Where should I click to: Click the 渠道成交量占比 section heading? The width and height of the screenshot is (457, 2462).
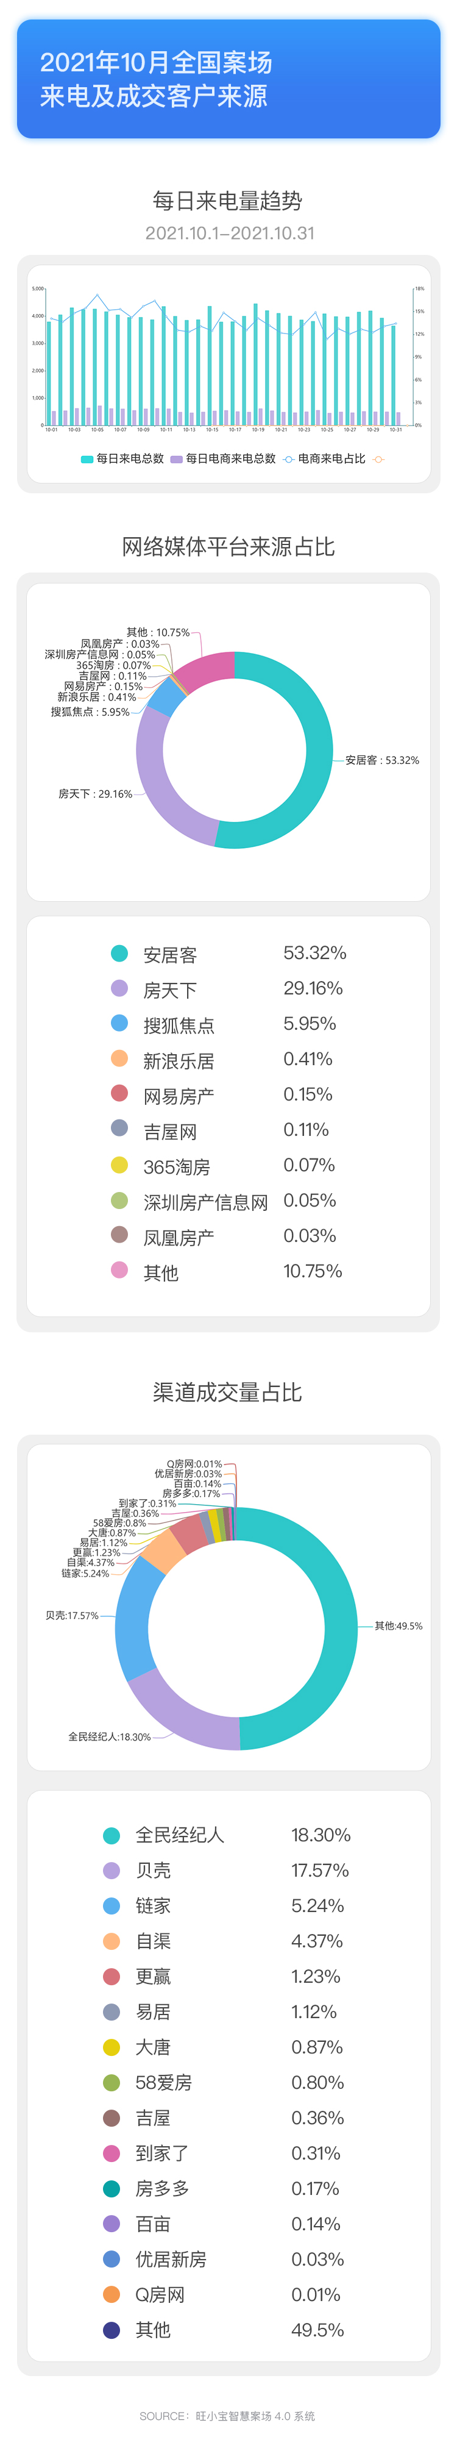pos(227,1393)
